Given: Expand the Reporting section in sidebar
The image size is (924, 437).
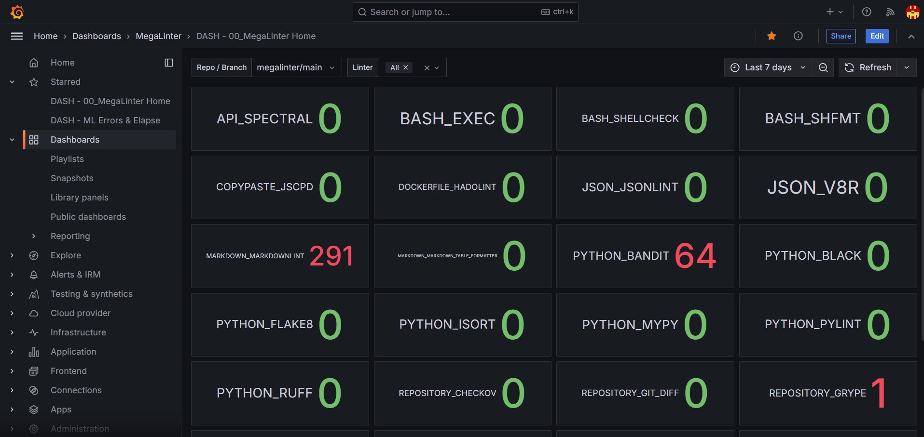Looking at the screenshot, I should (34, 236).
